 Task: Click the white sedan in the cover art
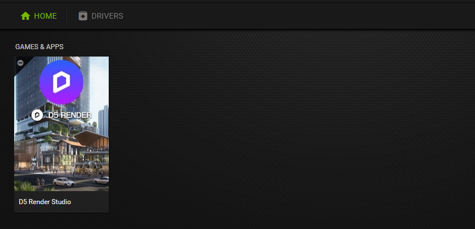[x=64, y=182]
